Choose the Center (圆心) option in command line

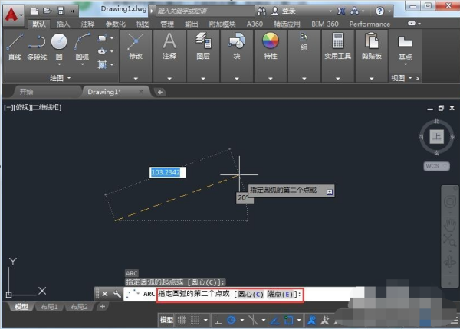pos(250,294)
